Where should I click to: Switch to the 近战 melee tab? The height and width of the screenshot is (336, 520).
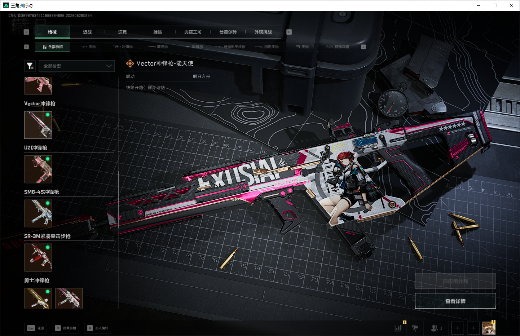click(87, 32)
